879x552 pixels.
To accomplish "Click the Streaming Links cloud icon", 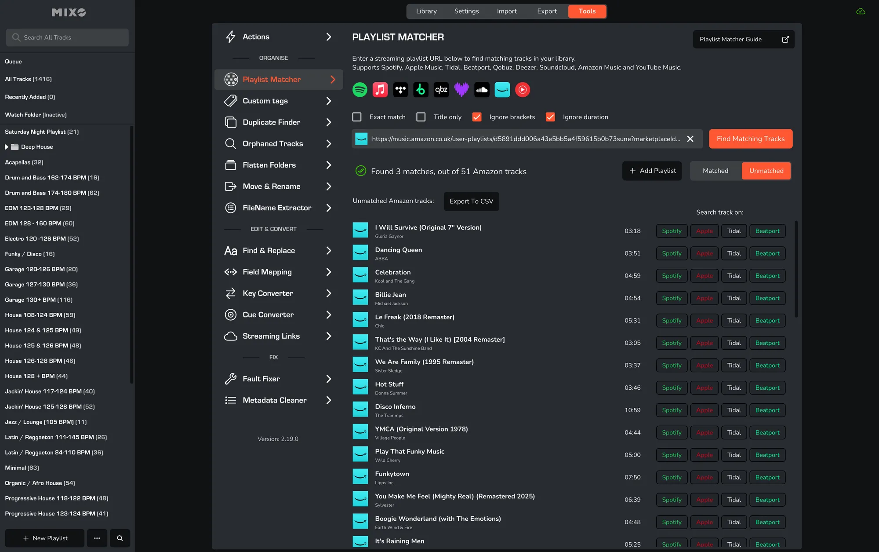I will coord(231,336).
